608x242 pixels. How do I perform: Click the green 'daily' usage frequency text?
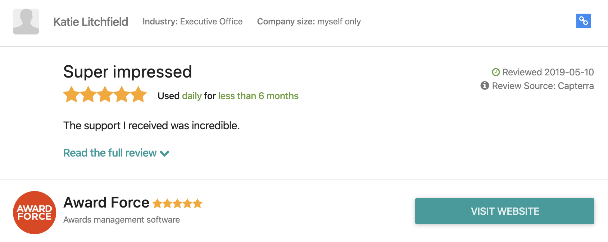pyautogui.click(x=192, y=96)
